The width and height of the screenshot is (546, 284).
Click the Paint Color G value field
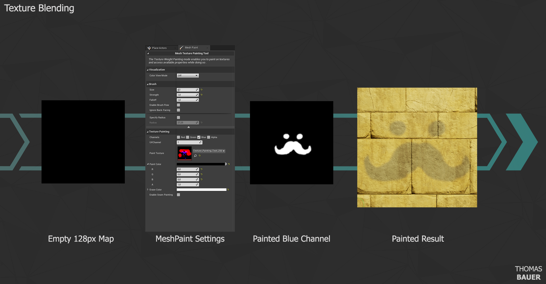(x=188, y=174)
